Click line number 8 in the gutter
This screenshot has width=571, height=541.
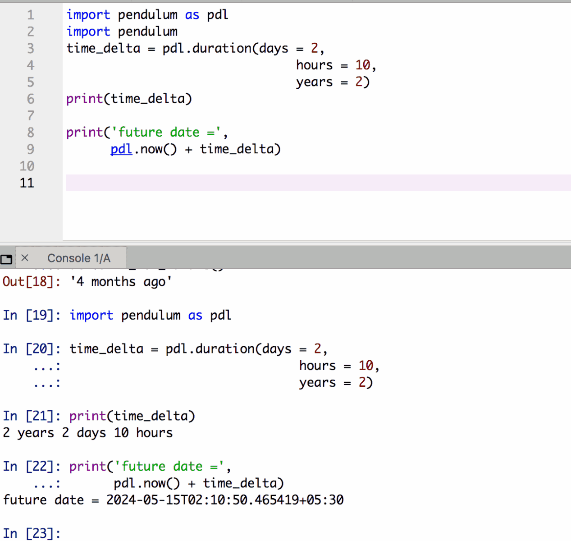point(30,133)
